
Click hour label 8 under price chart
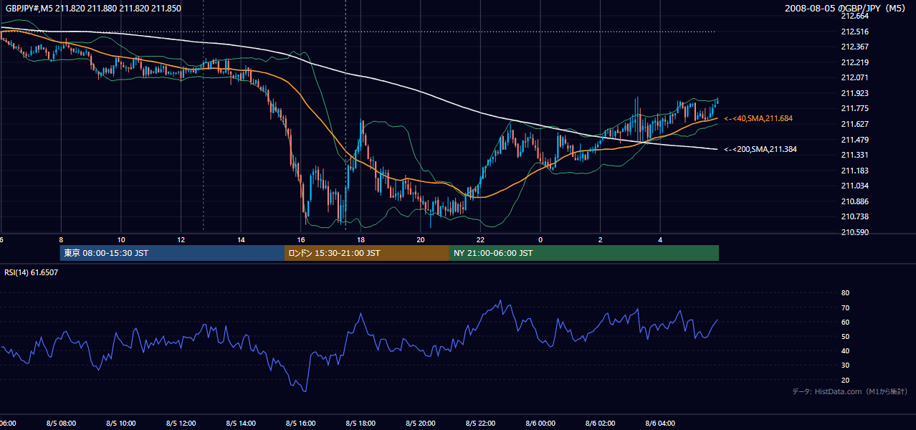tap(61, 239)
